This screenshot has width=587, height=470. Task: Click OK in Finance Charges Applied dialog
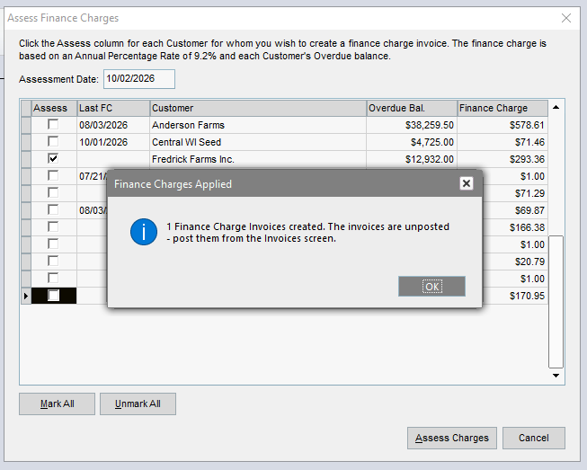click(431, 287)
